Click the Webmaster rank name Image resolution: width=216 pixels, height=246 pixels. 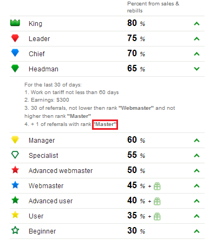(46, 186)
